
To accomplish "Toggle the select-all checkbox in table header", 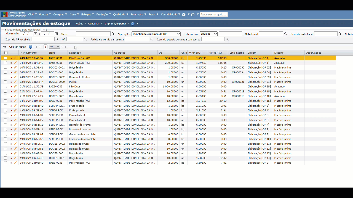I will (6, 53).
